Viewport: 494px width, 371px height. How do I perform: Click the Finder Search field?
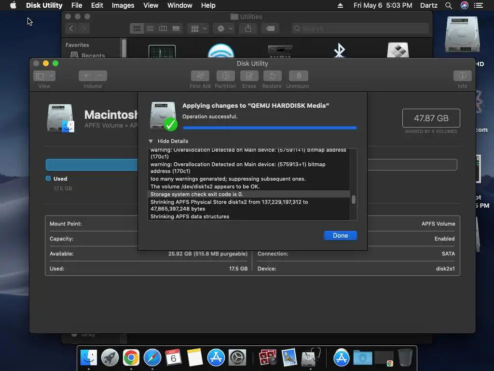(360, 29)
